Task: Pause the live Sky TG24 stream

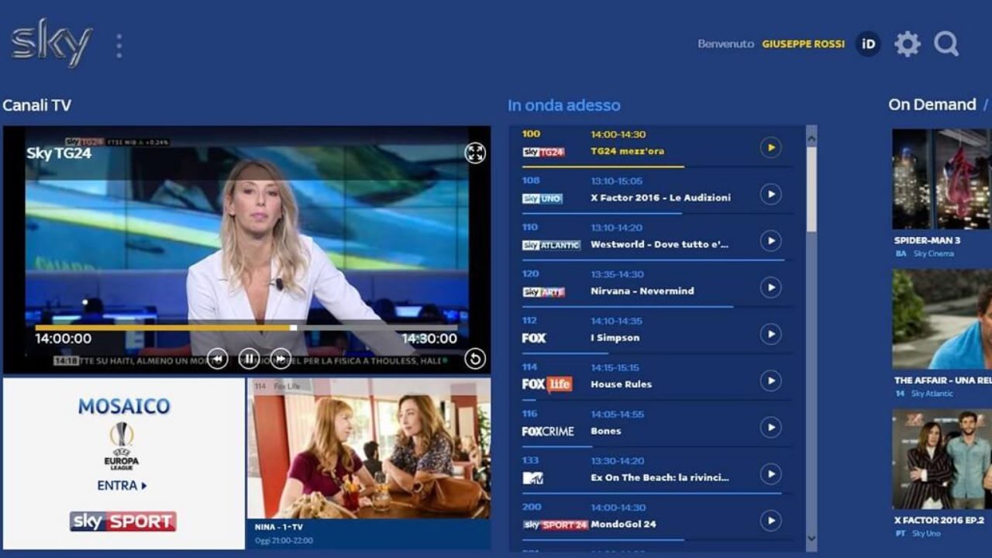Action: (249, 359)
